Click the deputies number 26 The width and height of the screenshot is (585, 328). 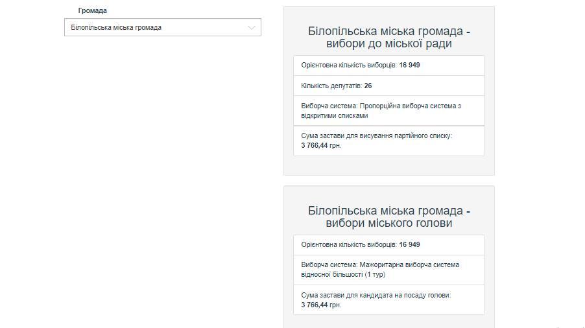[368, 86]
